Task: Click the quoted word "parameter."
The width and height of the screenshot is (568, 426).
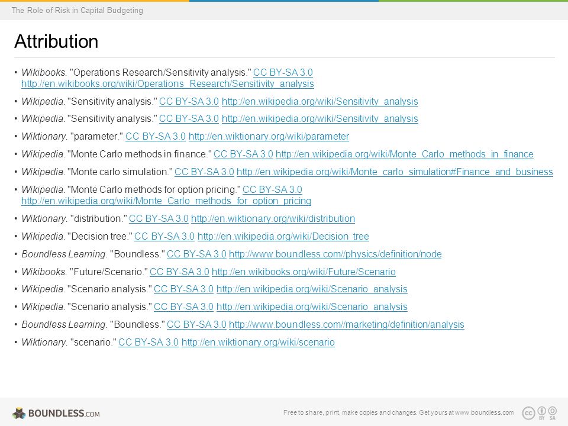Action: pos(96,137)
